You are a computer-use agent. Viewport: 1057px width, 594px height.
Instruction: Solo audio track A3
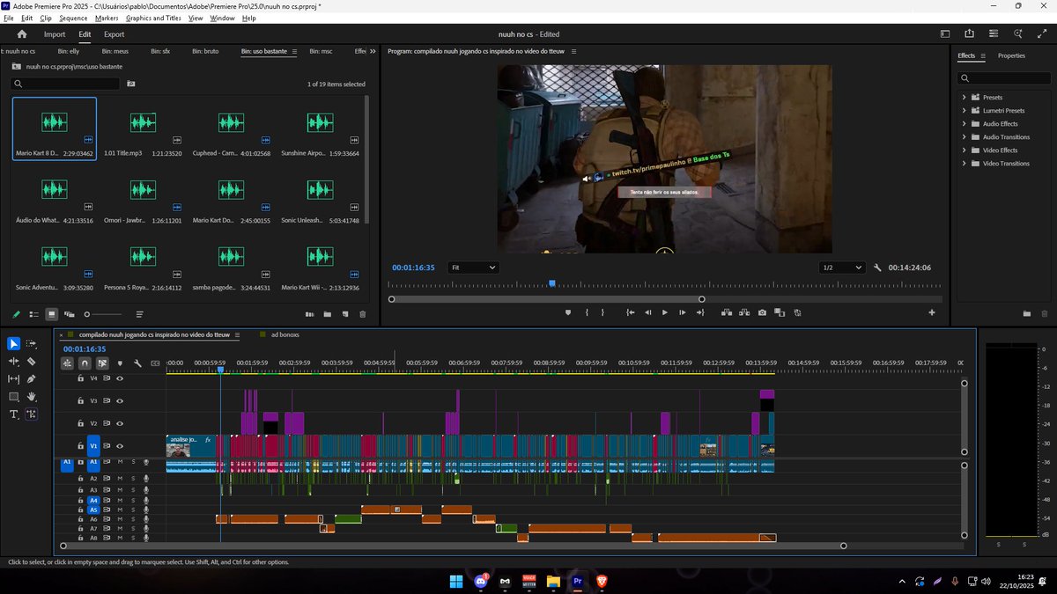[x=133, y=490]
